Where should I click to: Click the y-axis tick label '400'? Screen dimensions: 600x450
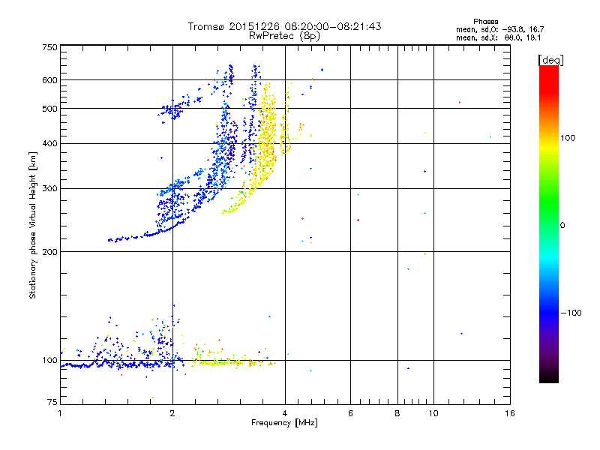coord(50,143)
